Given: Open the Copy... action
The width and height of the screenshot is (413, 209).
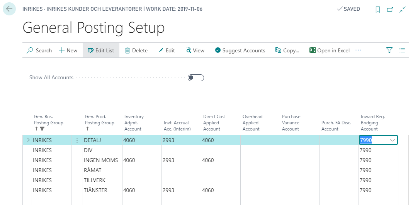Looking at the screenshot, I should 287,50.
